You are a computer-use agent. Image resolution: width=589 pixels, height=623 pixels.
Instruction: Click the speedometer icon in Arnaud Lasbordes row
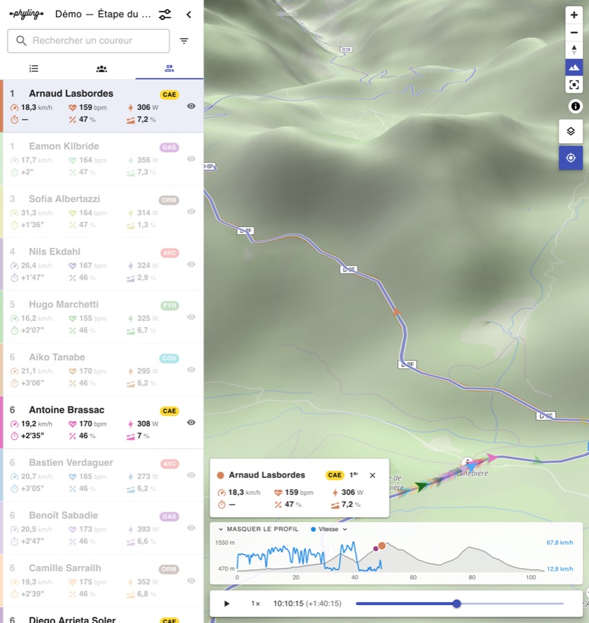pos(15,108)
